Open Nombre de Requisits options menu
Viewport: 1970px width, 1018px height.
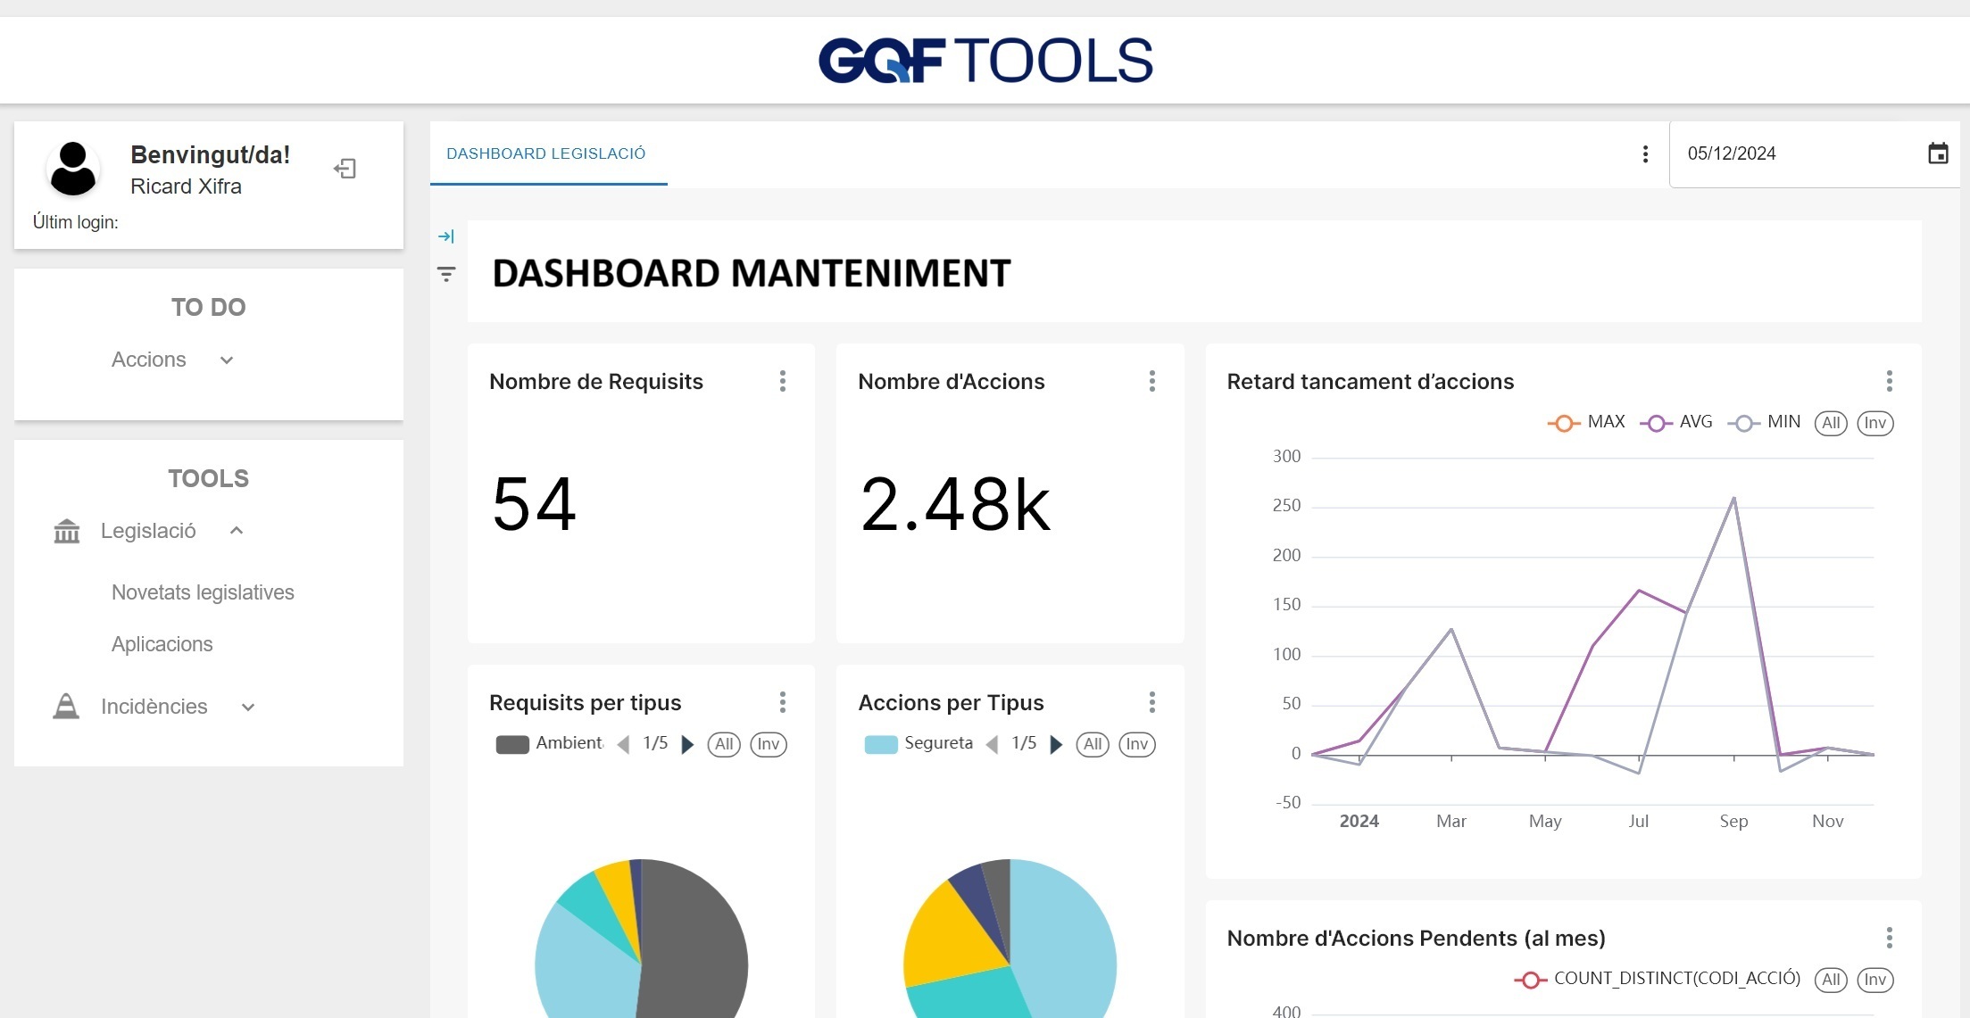[783, 382]
